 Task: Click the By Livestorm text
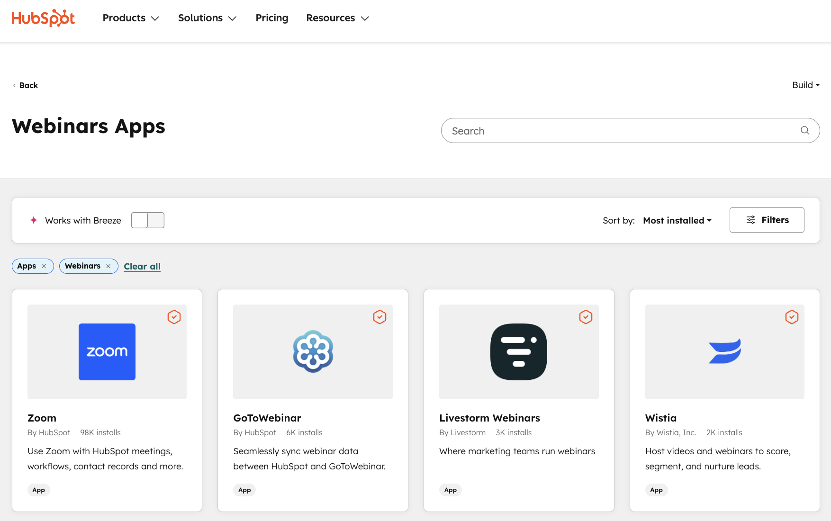[462, 433]
